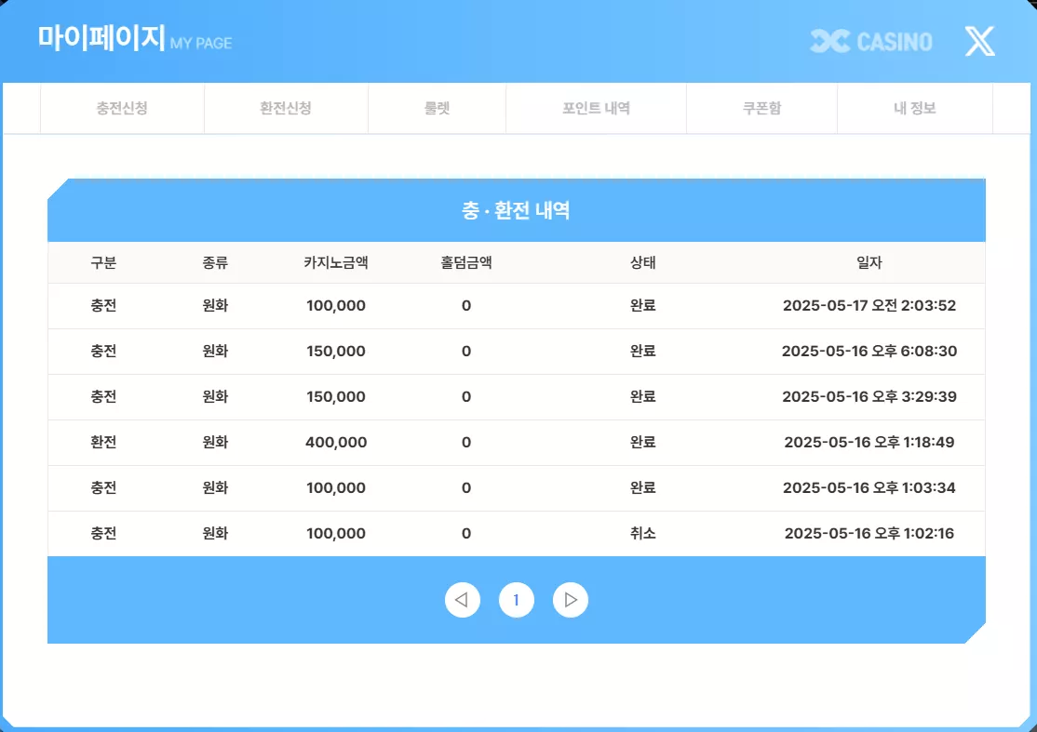The width and height of the screenshot is (1037, 732).
Task: Go to previous page with left arrow
Action: [463, 600]
